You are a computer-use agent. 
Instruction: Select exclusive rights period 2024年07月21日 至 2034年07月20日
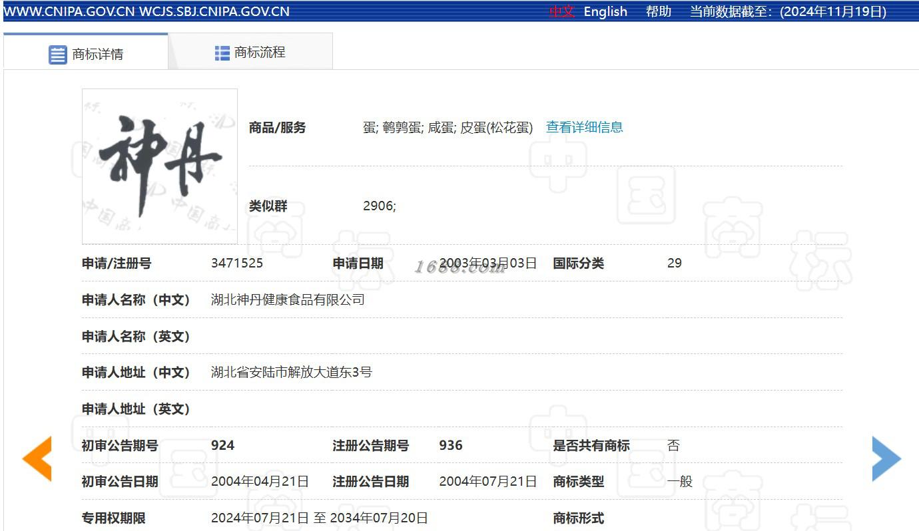[320, 518]
